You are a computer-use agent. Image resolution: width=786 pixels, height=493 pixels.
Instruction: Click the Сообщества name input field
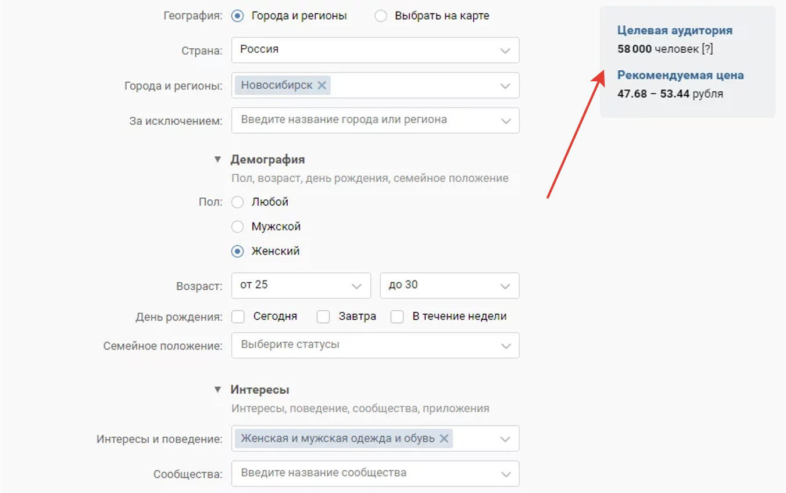pos(366,473)
